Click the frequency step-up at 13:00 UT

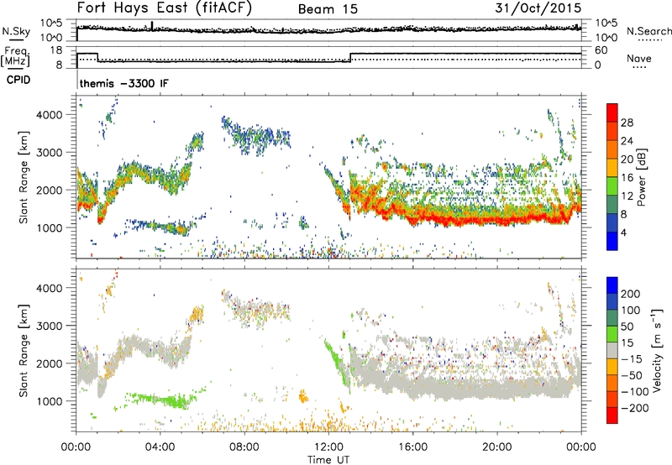click(x=350, y=57)
